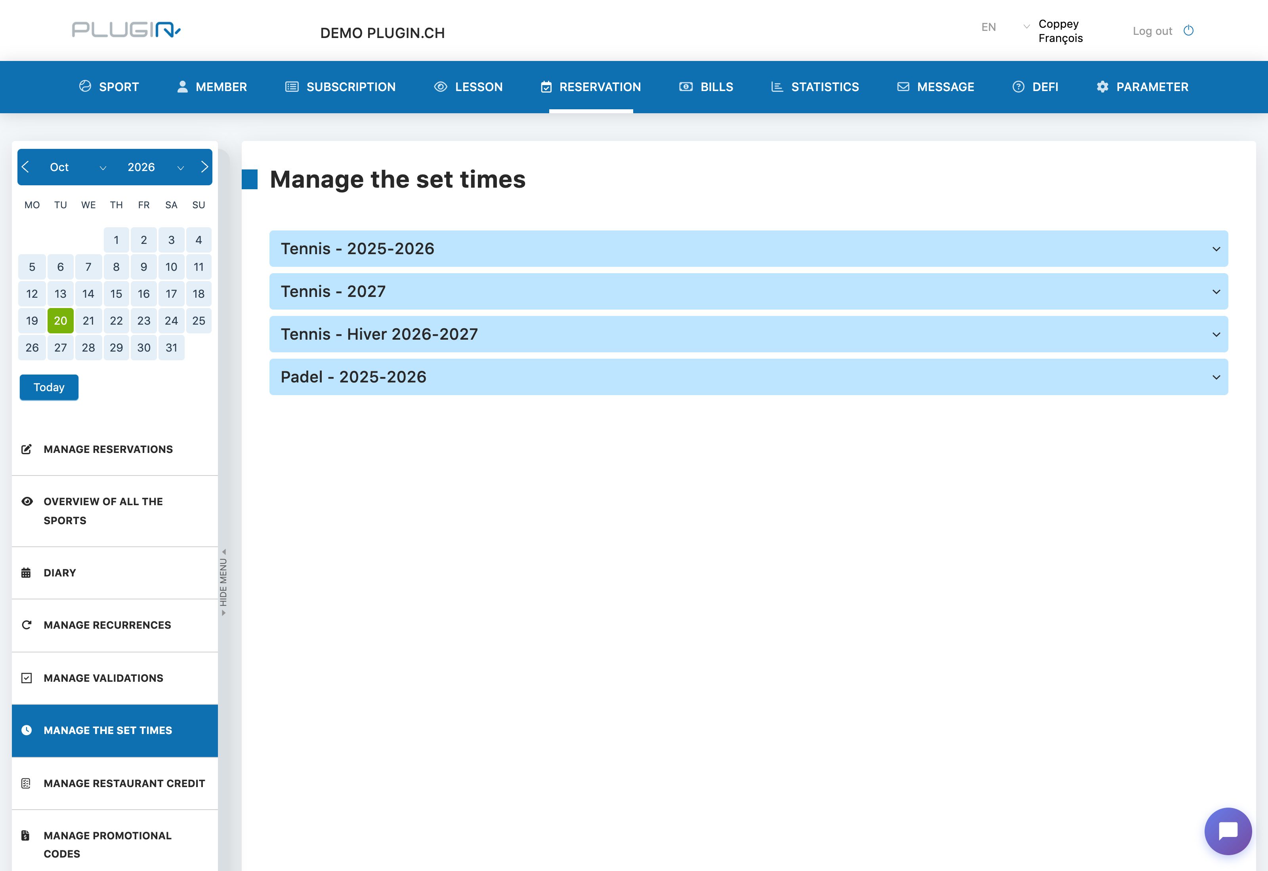Click the Diary calendar icon
Viewport: 1268px width, 871px height.
[26, 572]
